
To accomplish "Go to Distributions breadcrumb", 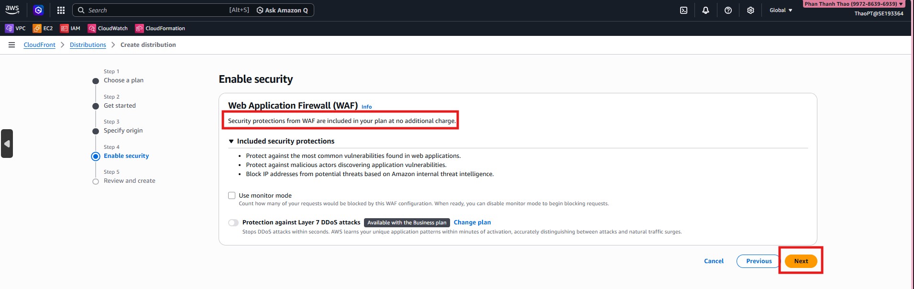I will click(x=88, y=44).
